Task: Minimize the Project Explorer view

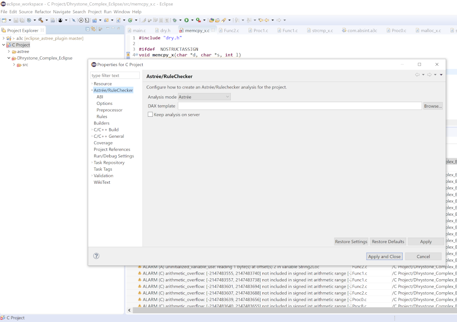Action: click(113, 28)
